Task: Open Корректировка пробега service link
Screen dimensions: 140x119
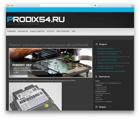Action: (105, 49)
